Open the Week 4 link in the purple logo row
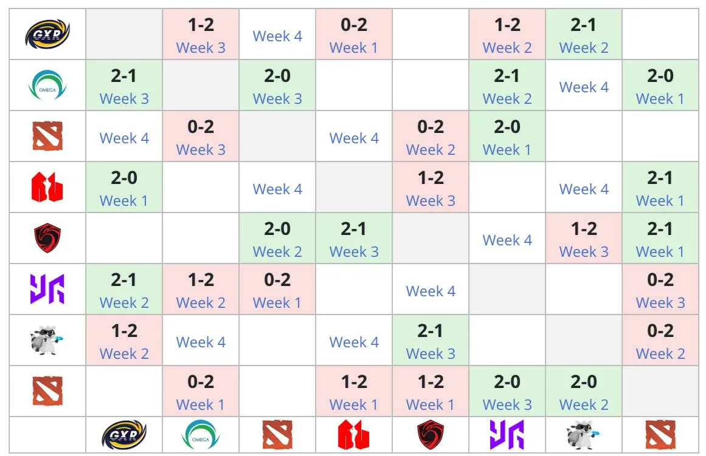 coord(431,291)
